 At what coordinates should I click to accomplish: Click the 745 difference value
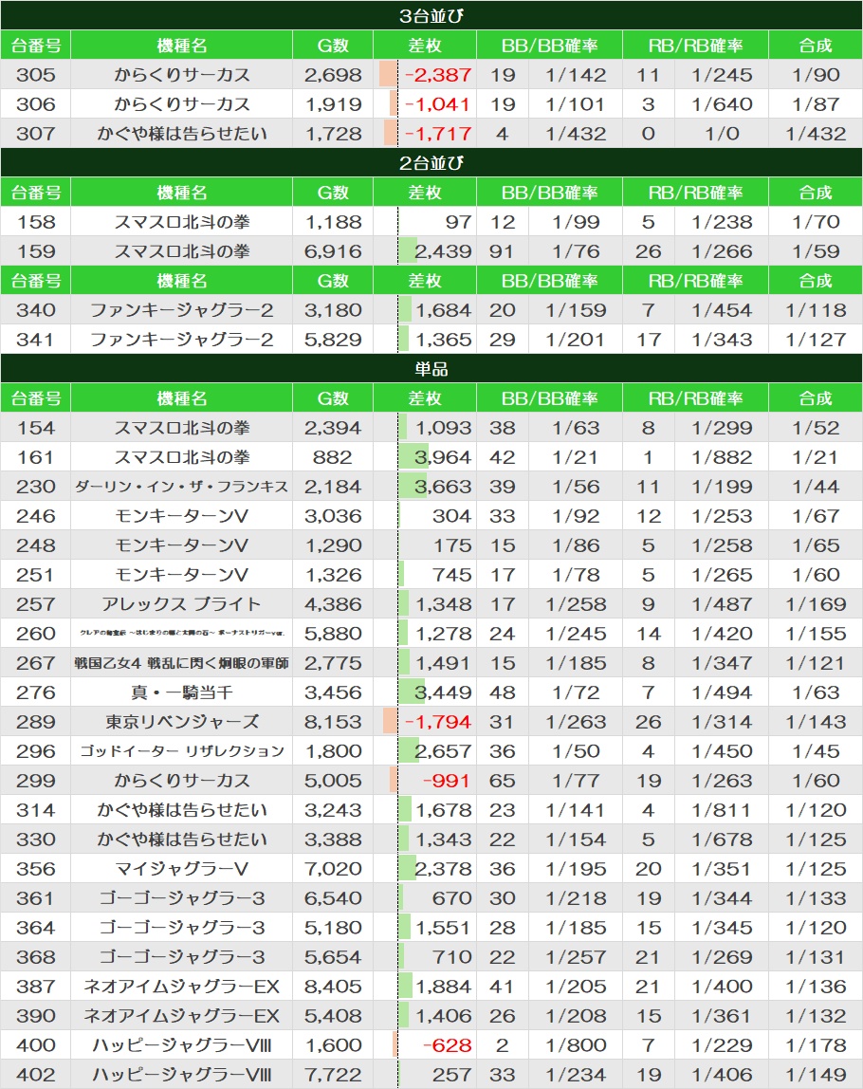[452, 574]
